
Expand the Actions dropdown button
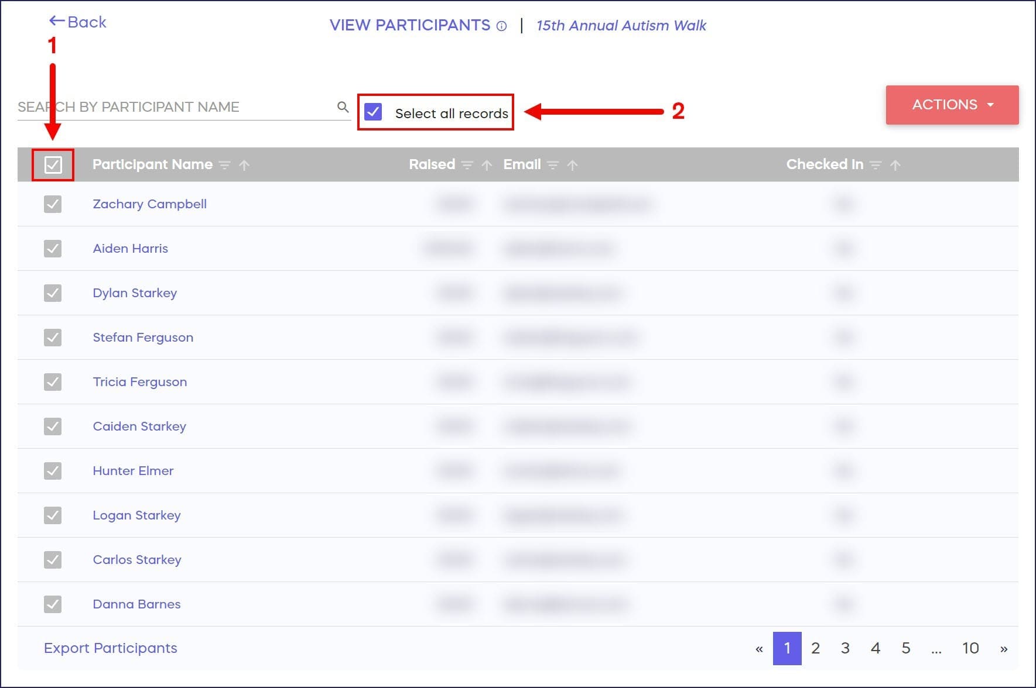(952, 105)
